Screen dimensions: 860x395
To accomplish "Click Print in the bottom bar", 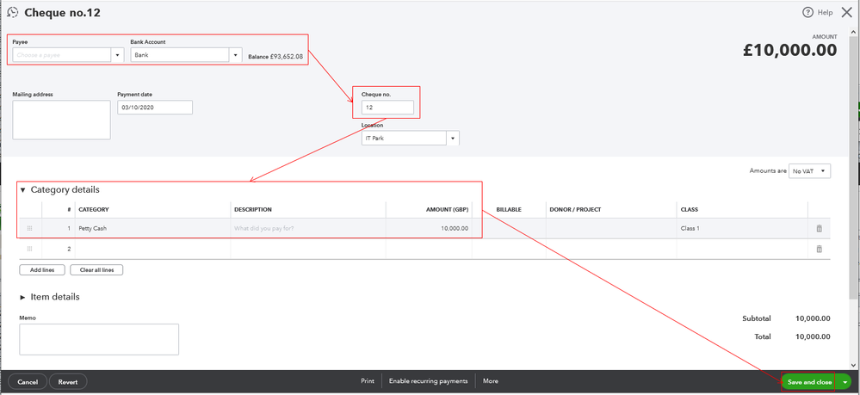I will tap(368, 380).
